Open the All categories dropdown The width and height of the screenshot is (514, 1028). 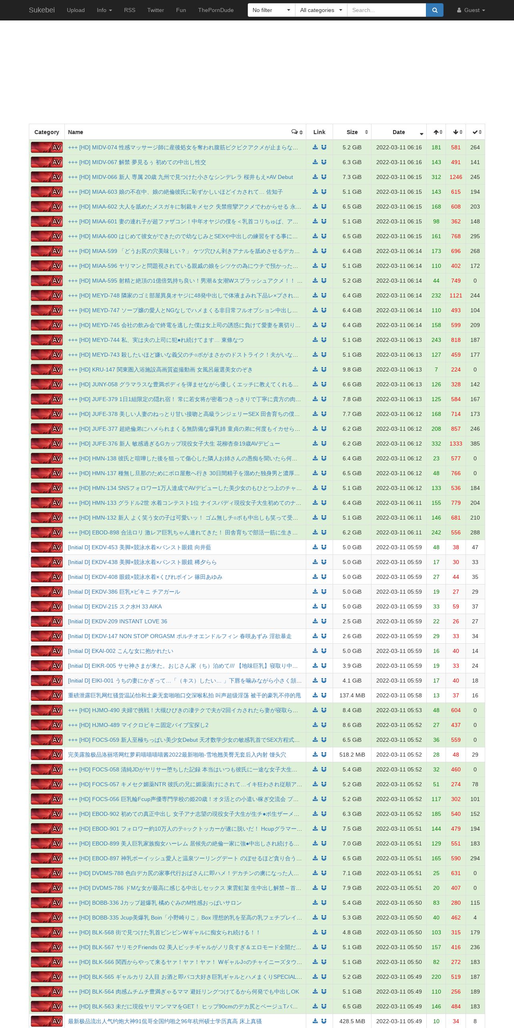pos(321,10)
